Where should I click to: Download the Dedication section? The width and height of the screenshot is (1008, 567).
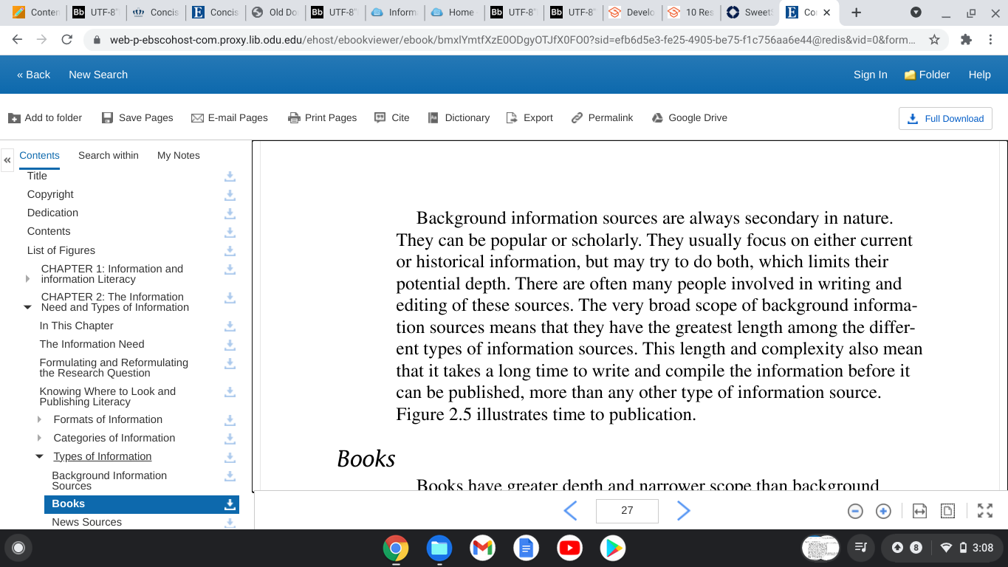coord(230,213)
